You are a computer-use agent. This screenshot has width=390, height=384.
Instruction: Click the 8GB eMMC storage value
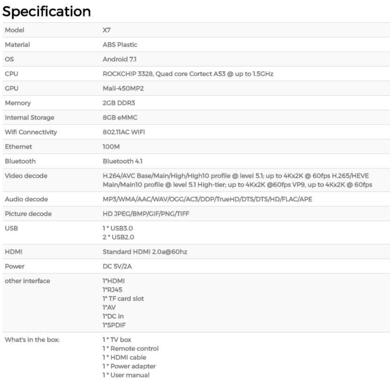(x=114, y=117)
